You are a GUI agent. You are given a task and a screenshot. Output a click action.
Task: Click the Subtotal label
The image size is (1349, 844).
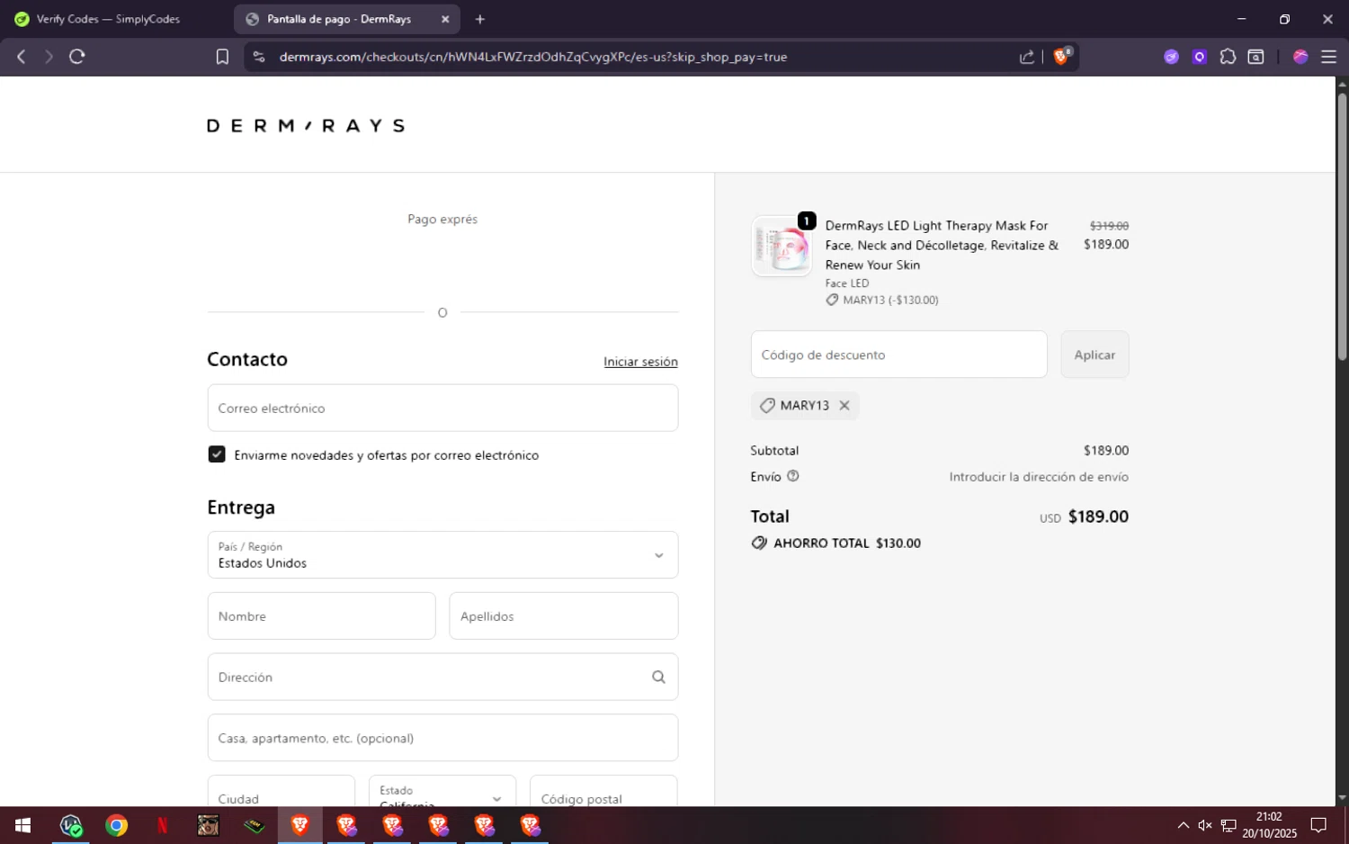click(x=774, y=451)
